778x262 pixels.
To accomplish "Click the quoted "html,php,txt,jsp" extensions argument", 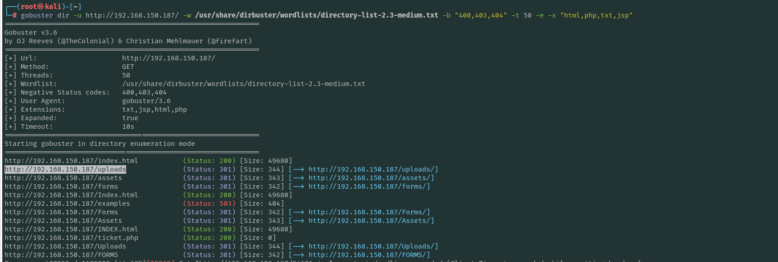I will 596,15.
